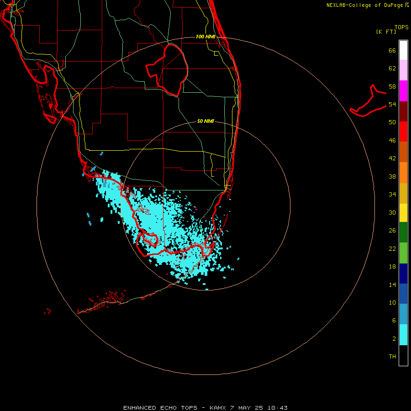Select the burnt orange legend swatch

click(x=403, y=152)
